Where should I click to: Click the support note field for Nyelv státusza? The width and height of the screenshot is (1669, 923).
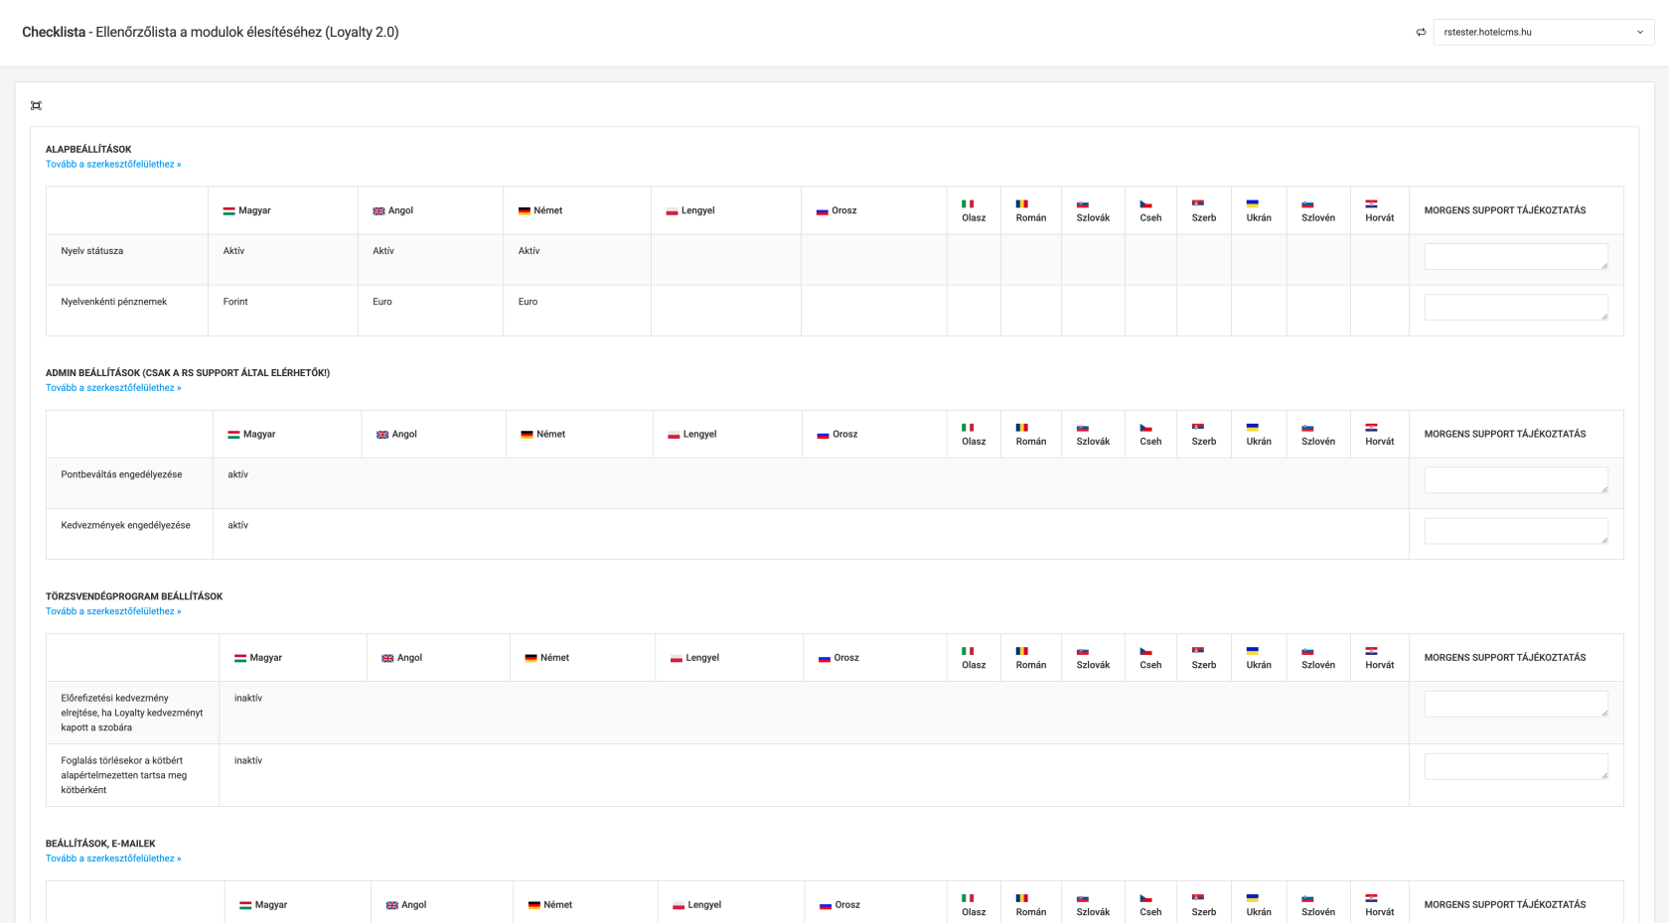click(x=1515, y=257)
